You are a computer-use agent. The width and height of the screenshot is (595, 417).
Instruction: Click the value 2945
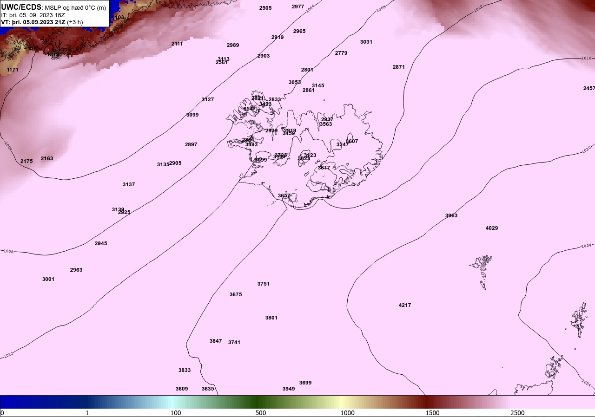[x=101, y=243]
